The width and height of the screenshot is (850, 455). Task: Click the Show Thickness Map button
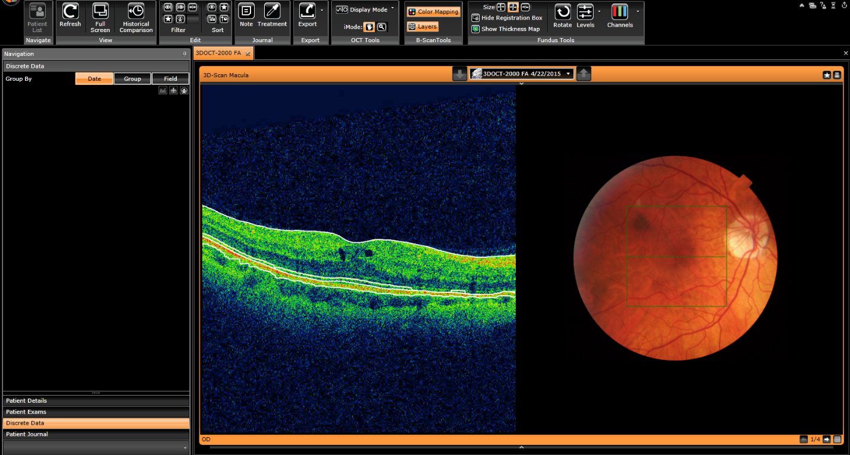click(x=506, y=29)
